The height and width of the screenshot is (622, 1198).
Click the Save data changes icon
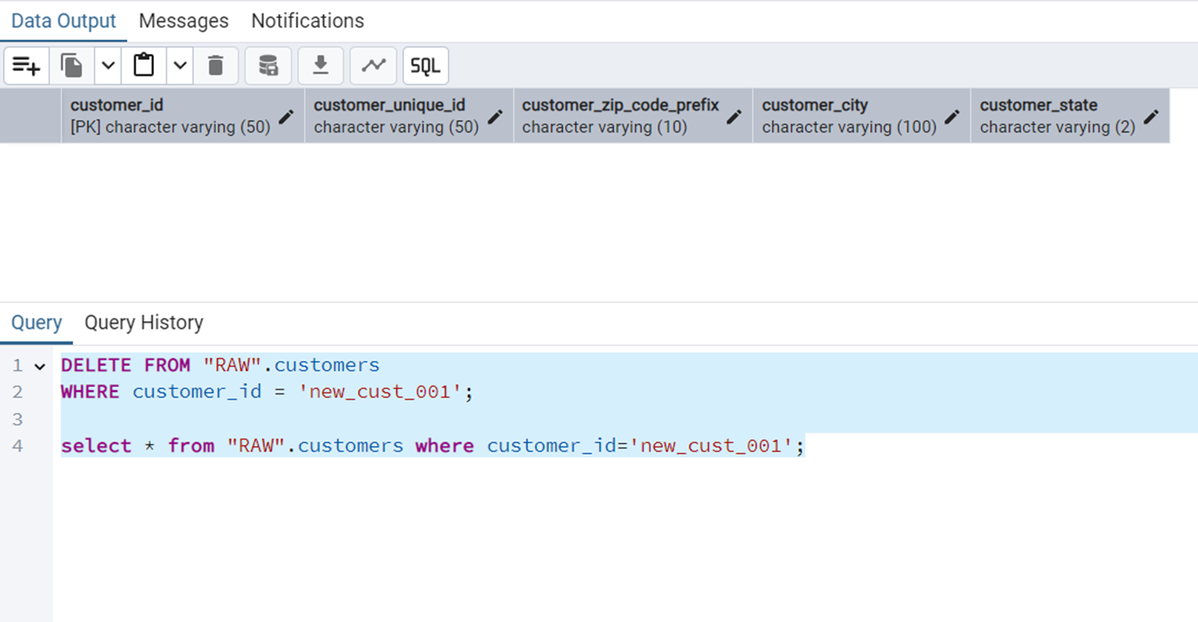269,66
